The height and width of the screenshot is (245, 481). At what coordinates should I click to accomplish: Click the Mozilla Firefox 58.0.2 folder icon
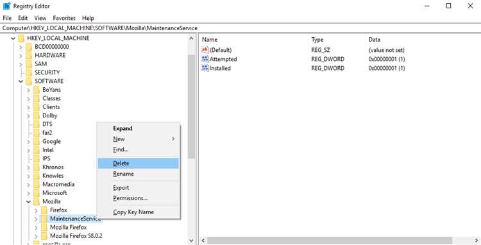(44, 236)
